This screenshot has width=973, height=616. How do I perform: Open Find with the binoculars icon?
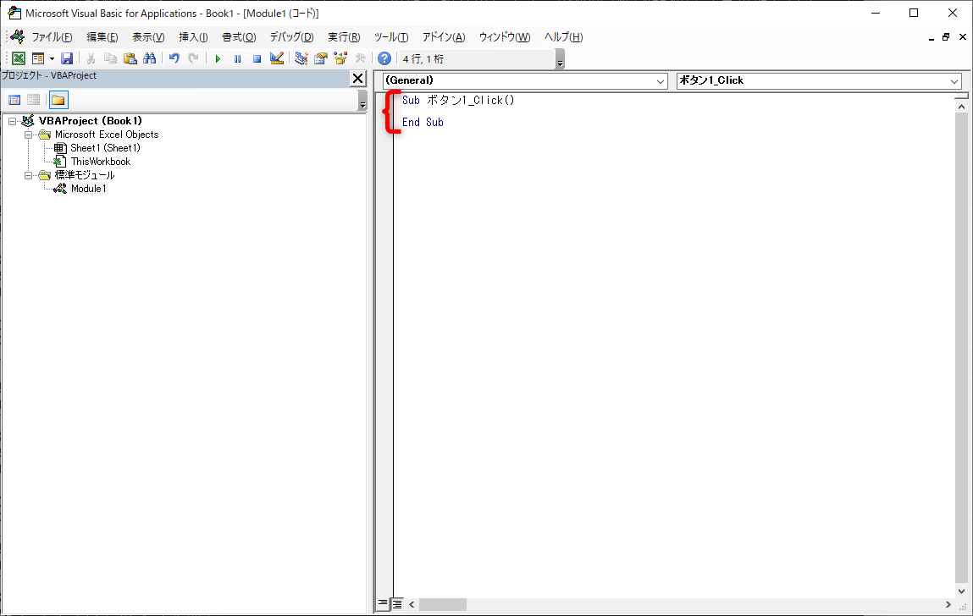click(150, 58)
